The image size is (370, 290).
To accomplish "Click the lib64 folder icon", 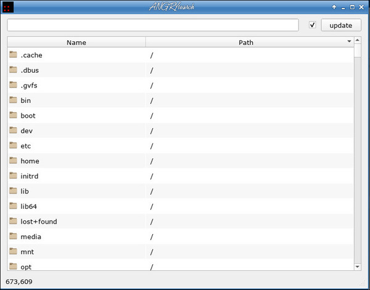I will point(13,206).
